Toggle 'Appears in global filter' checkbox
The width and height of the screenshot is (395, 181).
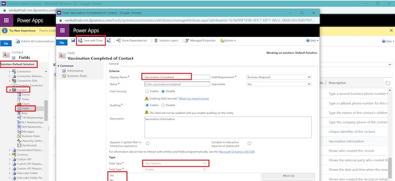(x=148, y=143)
